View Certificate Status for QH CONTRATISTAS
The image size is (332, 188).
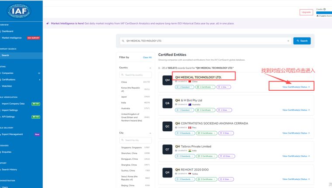coord(296,133)
